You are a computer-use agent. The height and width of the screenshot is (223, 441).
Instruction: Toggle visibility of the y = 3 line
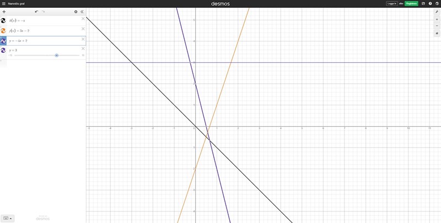3,50
